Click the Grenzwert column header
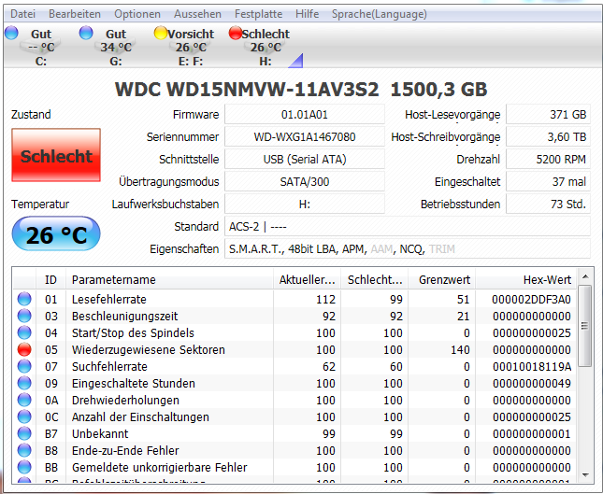This screenshot has height=494, width=603. pyautogui.click(x=442, y=279)
